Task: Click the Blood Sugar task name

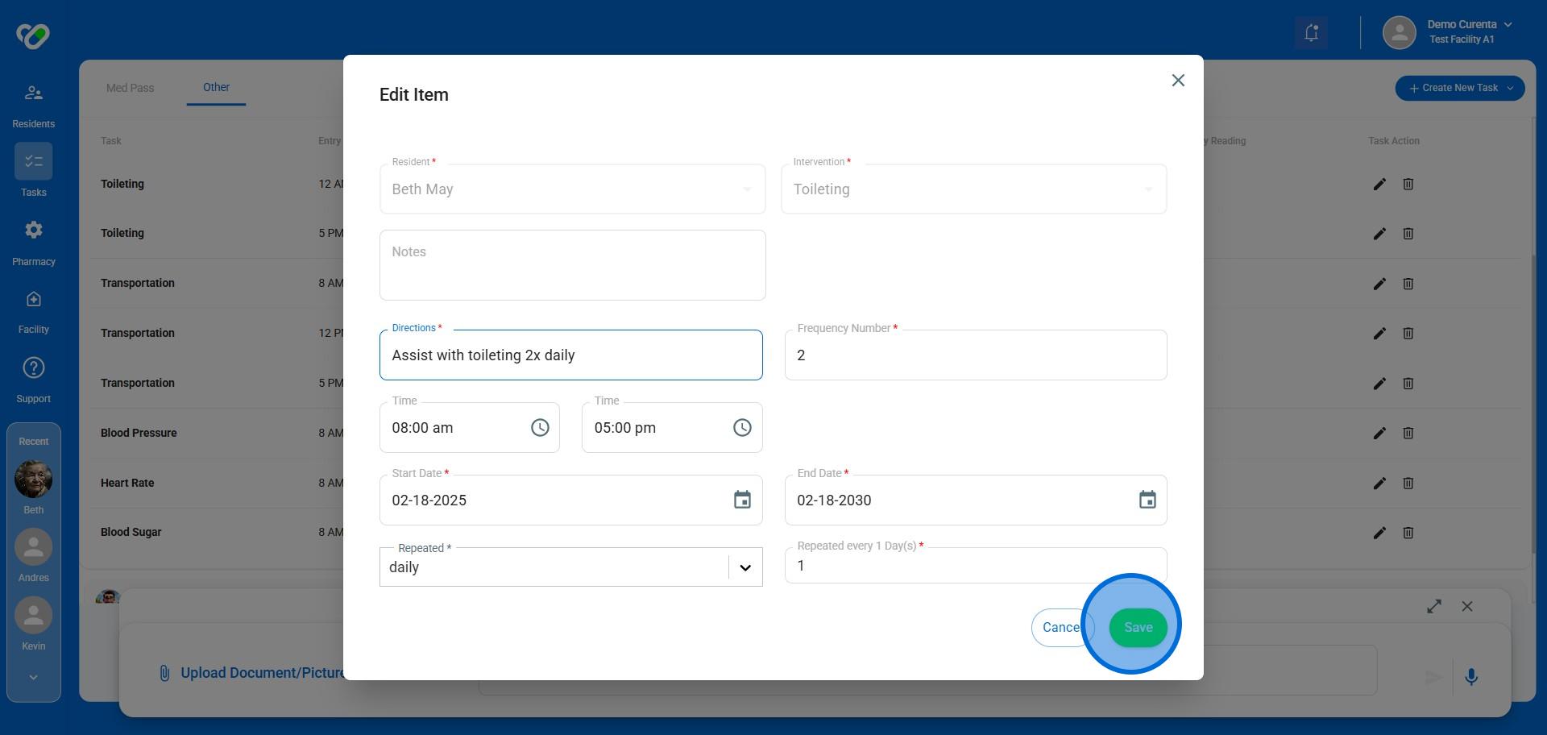Action: click(131, 532)
